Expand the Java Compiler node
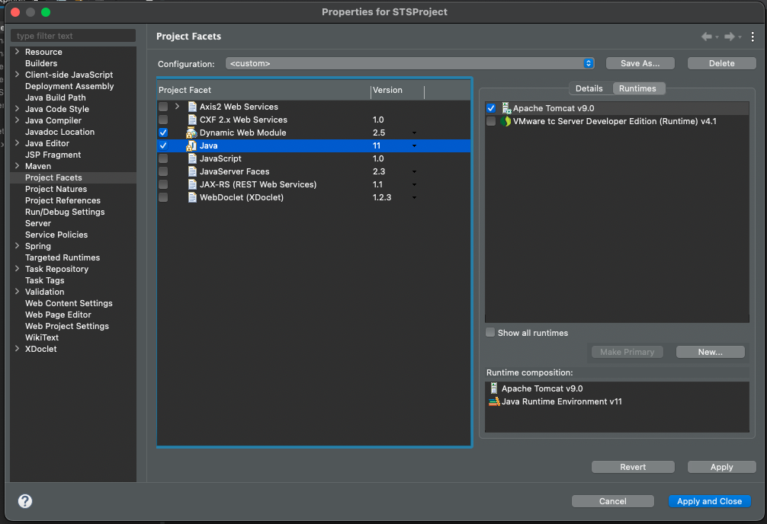767x524 pixels. point(17,120)
